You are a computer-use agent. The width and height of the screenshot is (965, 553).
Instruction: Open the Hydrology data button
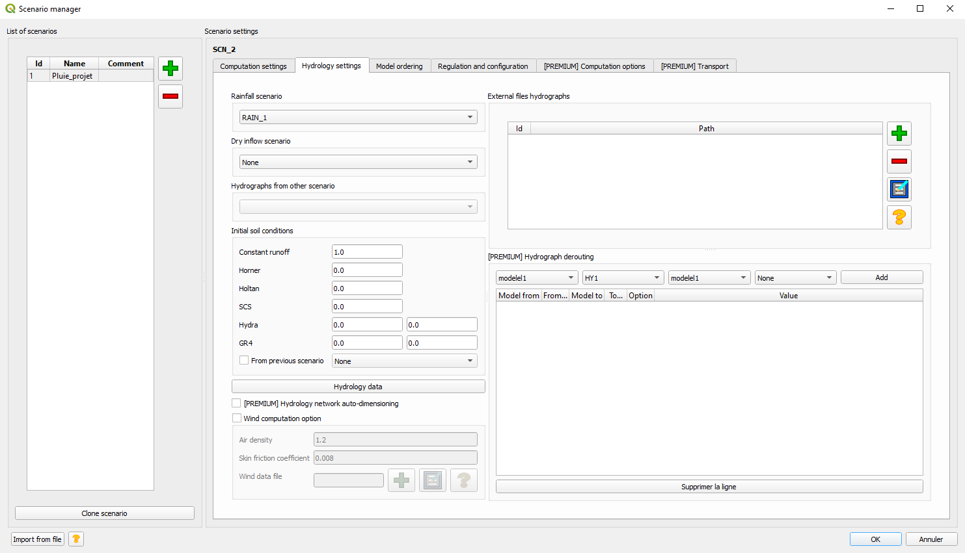click(359, 386)
